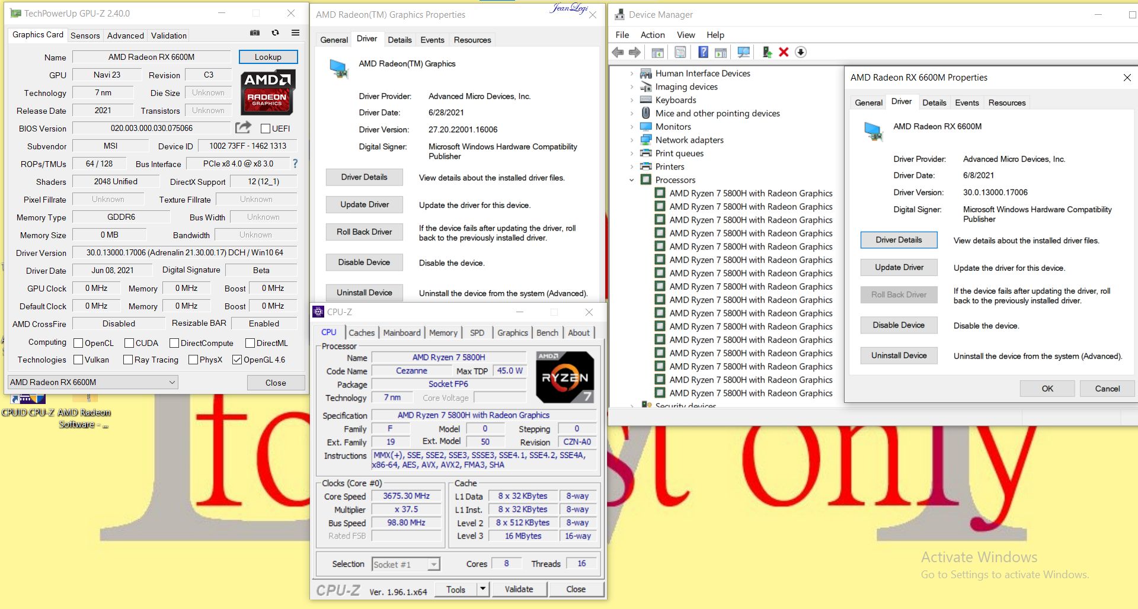
Task: Open the Details tab in RX 6600M Properties
Action: pyautogui.click(x=934, y=102)
